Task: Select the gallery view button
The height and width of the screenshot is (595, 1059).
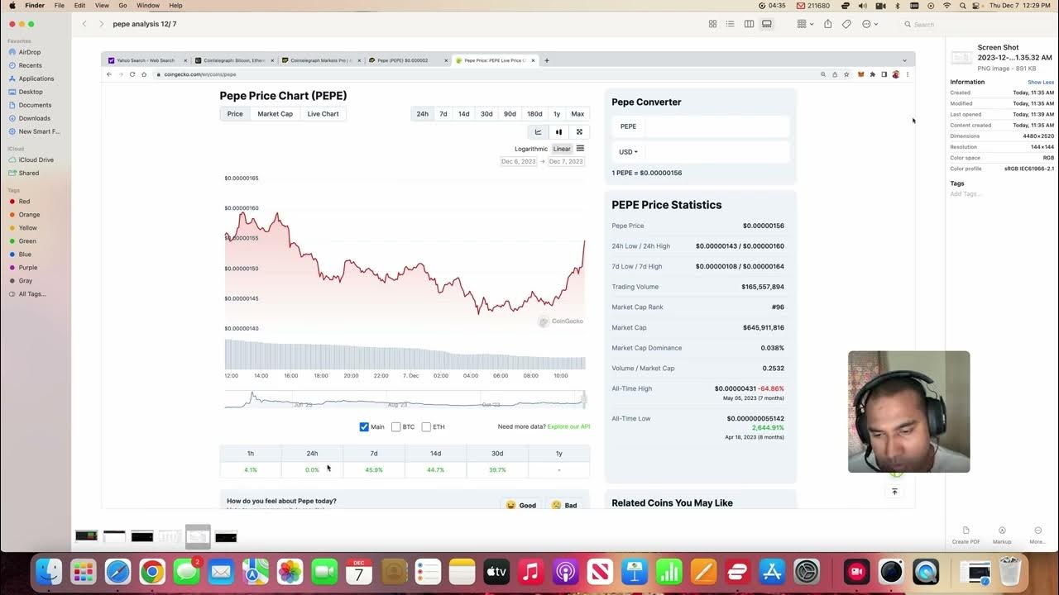Action: (767, 24)
